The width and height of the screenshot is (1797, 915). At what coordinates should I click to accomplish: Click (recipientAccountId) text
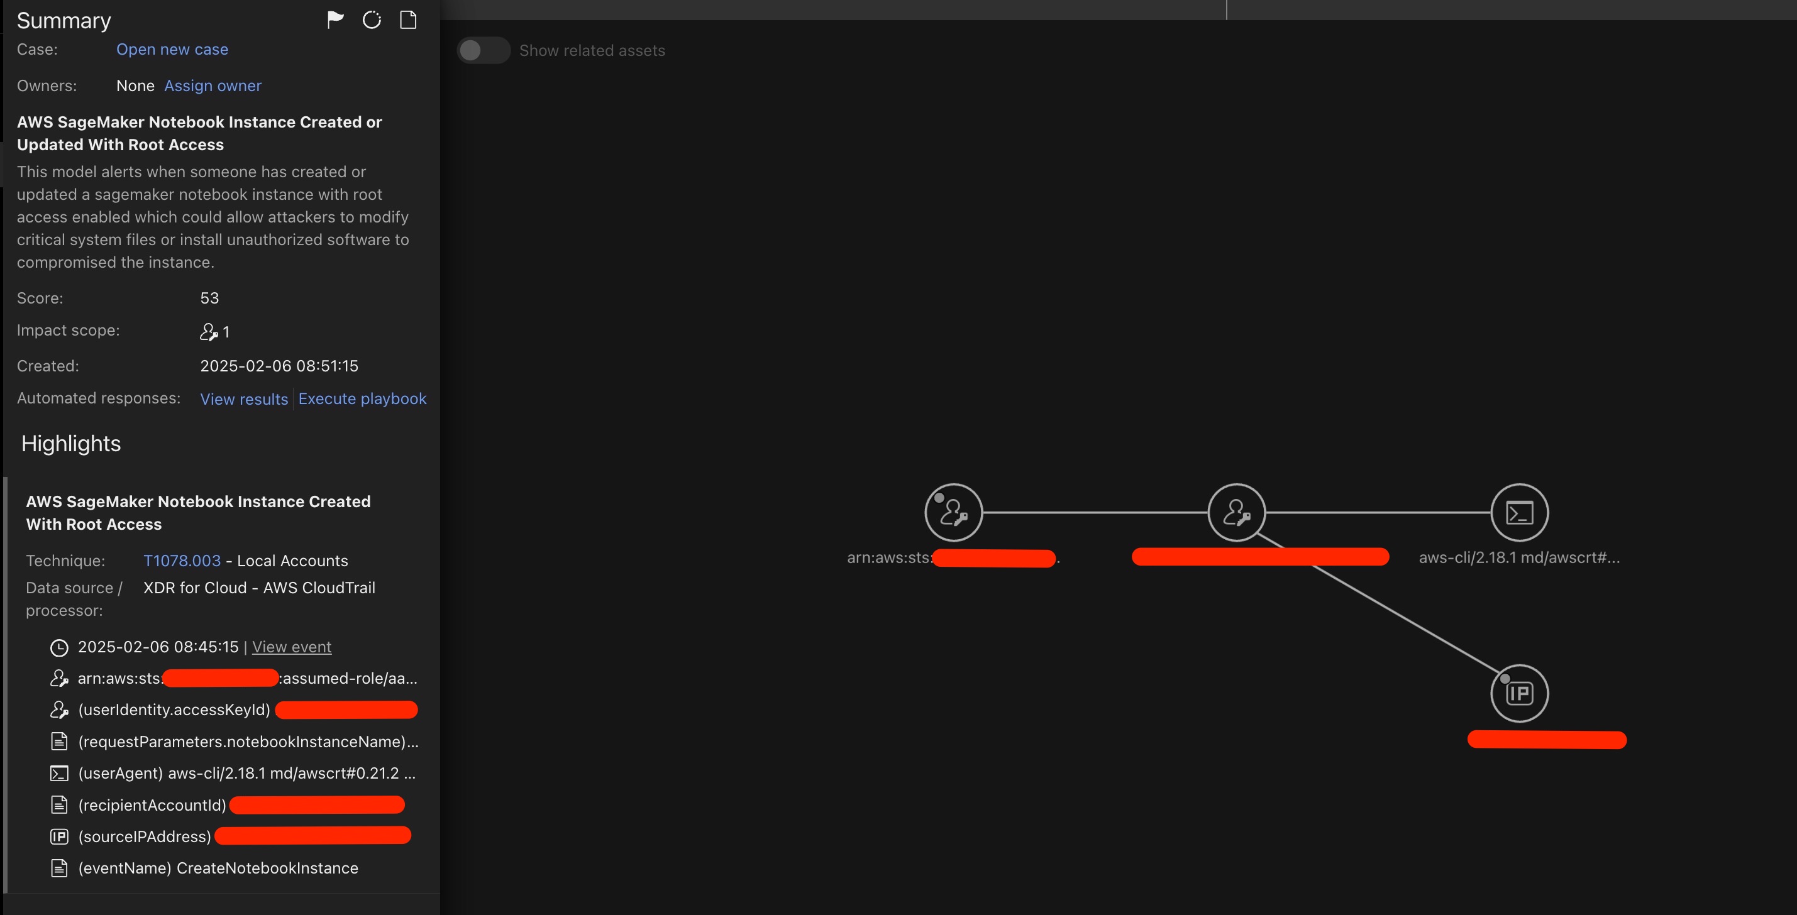coord(152,805)
